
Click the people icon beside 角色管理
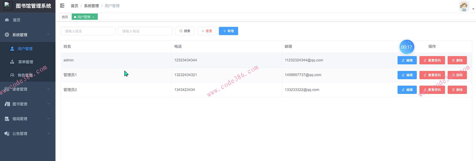pos(12,75)
